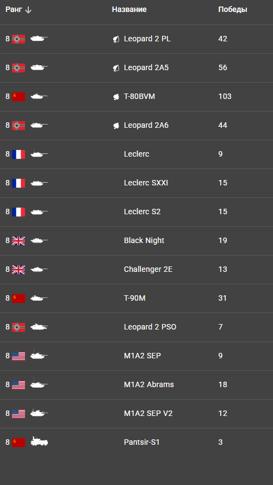This screenshot has width=273, height=485.
Task: Click the French flag in Leclerc SXXI row
Action: [18, 183]
